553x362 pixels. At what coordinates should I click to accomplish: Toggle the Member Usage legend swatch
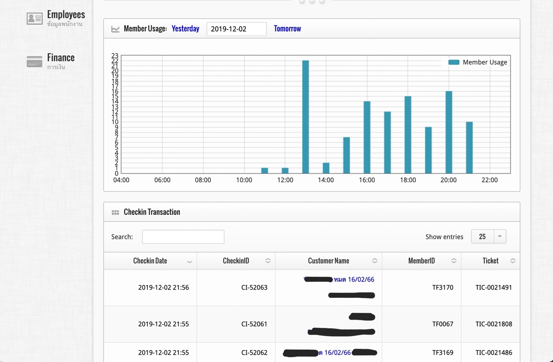(454, 62)
